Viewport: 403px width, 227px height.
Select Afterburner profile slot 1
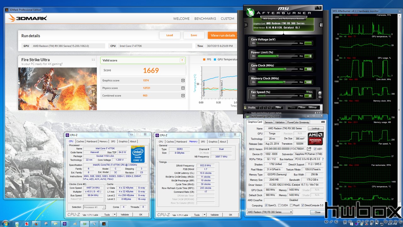tap(258, 108)
